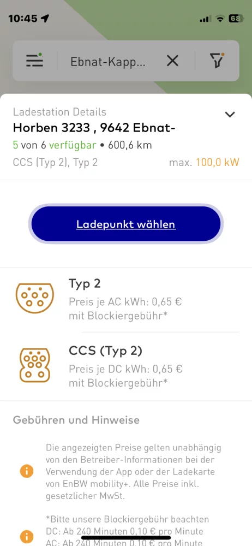
Task: Tap the Typ 2 Blockiergebühr price note
Action: pyautogui.click(x=118, y=316)
